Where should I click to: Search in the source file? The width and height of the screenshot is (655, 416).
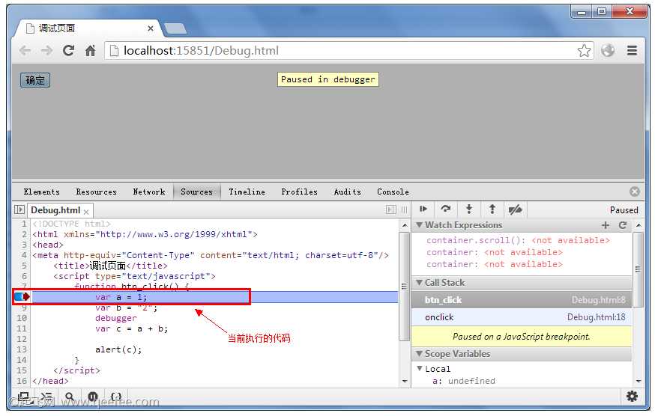click(x=70, y=397)
